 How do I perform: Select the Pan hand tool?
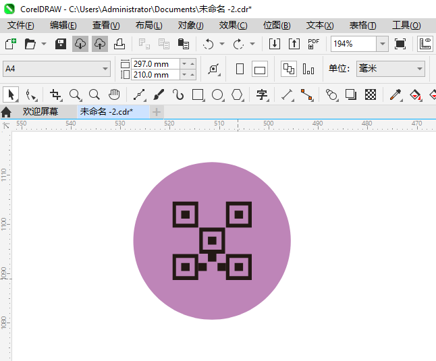click(x=114, y=94)
